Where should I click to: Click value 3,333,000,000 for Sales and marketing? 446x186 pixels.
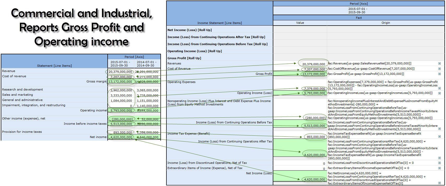121,95
